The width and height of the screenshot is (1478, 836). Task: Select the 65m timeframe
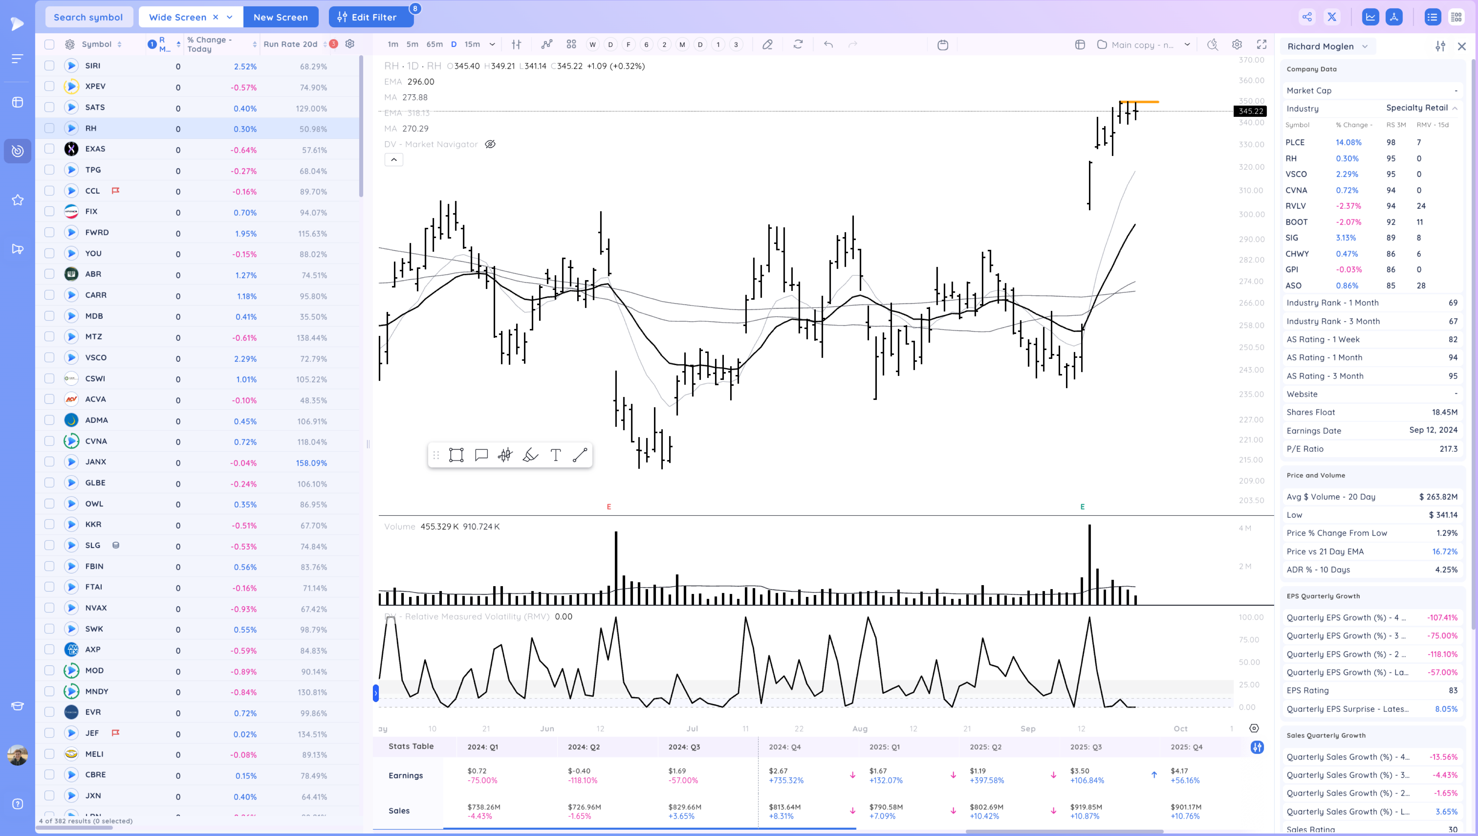click(x=435, y=44)
